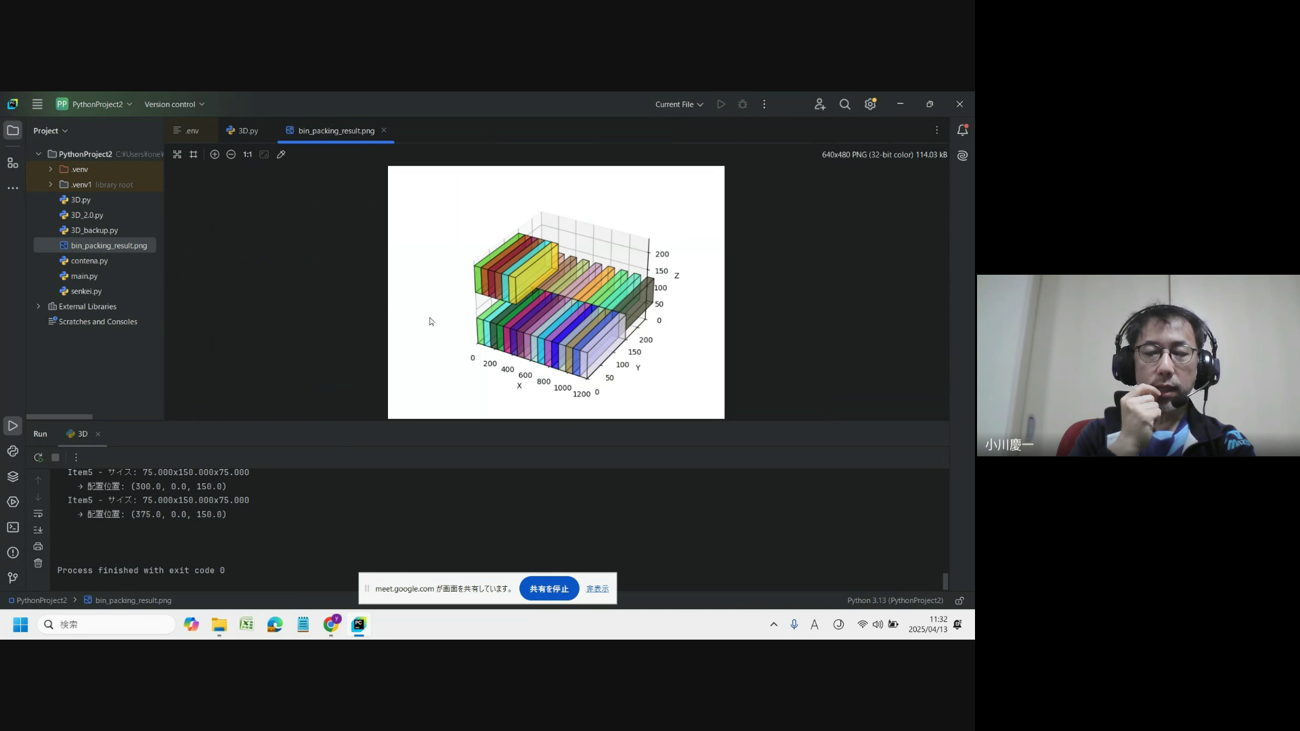
Task: Open the Python Packages tool window
Action: pyautogui.click(x=13, y=477)
